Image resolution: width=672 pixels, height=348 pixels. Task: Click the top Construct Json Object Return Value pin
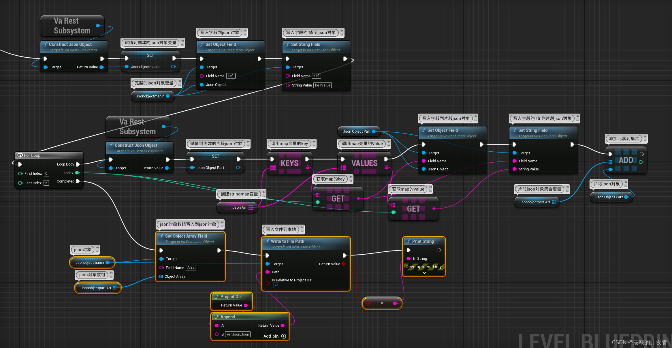(x=101, y=67)
